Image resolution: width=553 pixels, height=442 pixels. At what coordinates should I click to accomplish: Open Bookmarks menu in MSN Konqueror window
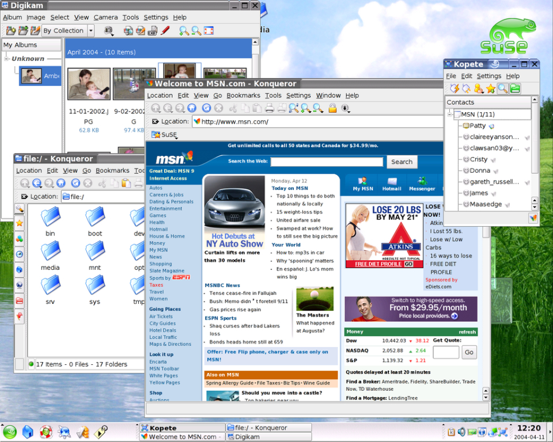pyautogui.click(x=243, y=96)
